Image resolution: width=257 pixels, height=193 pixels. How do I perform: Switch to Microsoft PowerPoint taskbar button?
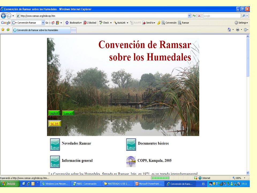[x=149, y=184]
